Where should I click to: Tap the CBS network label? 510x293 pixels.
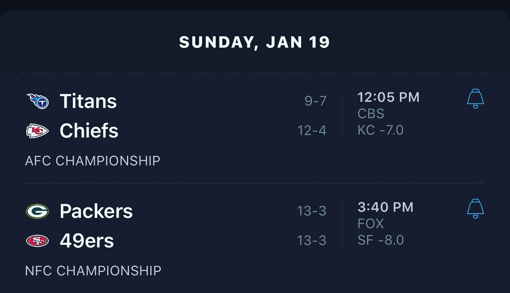pyautogui.click(x=371, y=114)
